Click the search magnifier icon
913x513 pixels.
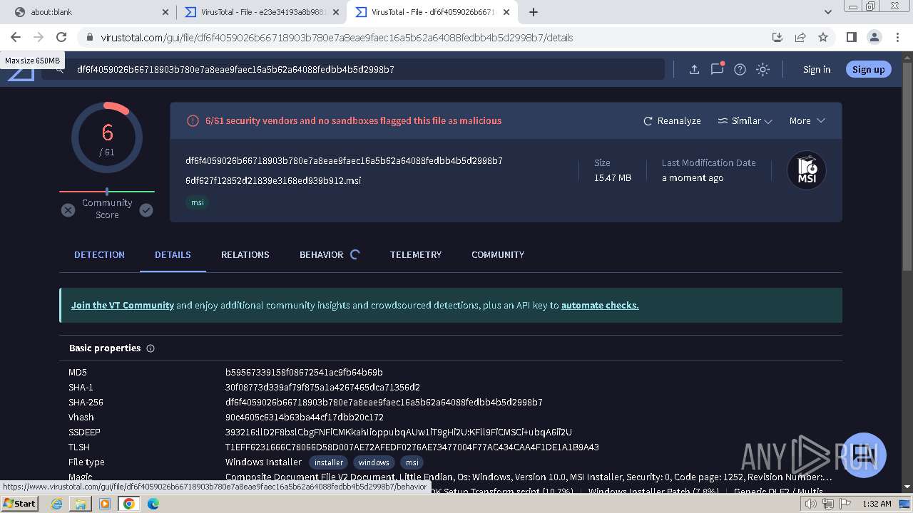61,69
